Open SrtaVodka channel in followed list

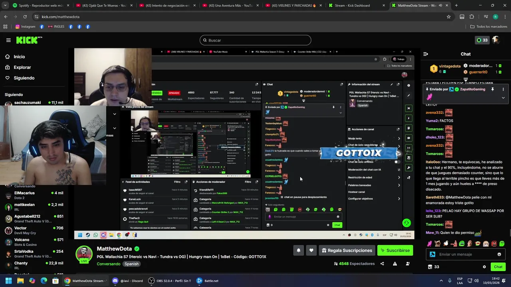pyautogui.click(x=34, y=254)
